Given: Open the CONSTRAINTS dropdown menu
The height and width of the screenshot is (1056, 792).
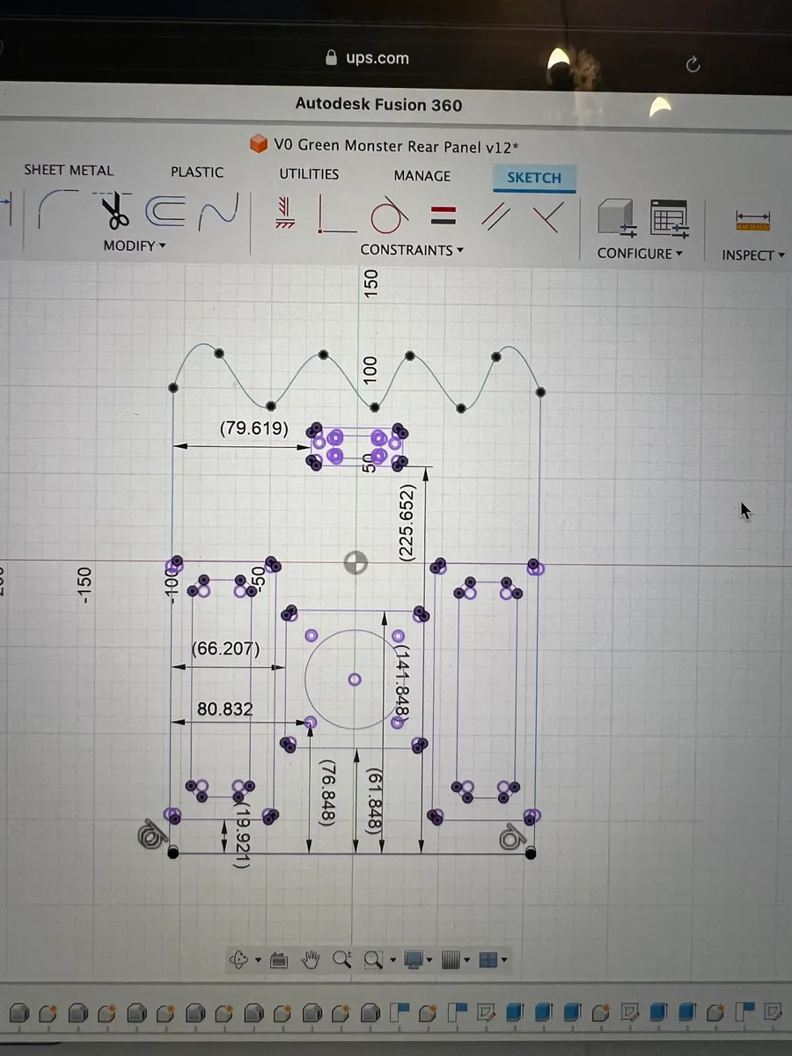Looking at the screenshot, I should [411, 250].
